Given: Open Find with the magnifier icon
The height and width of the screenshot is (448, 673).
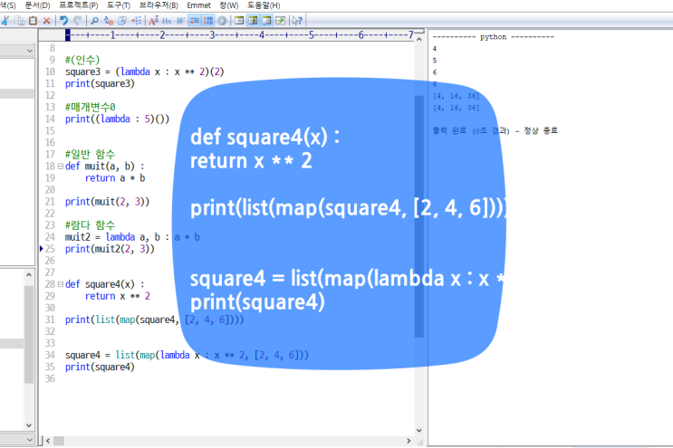Looking at the screenshot, I should tap(95, 20).
